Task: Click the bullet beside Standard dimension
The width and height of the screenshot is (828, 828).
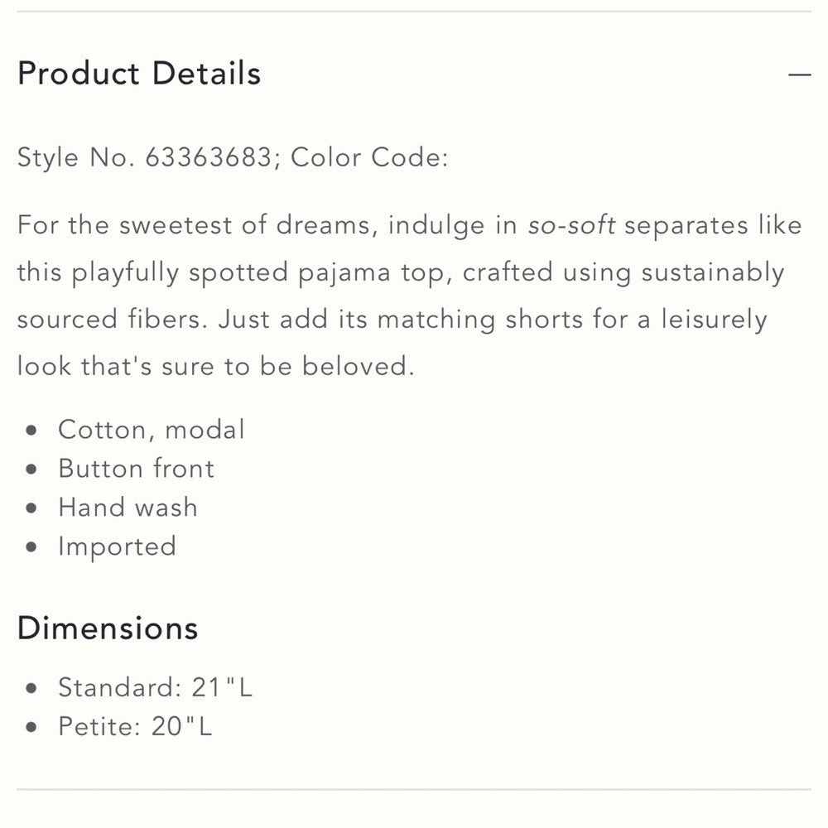Action: tap(32, 688)
